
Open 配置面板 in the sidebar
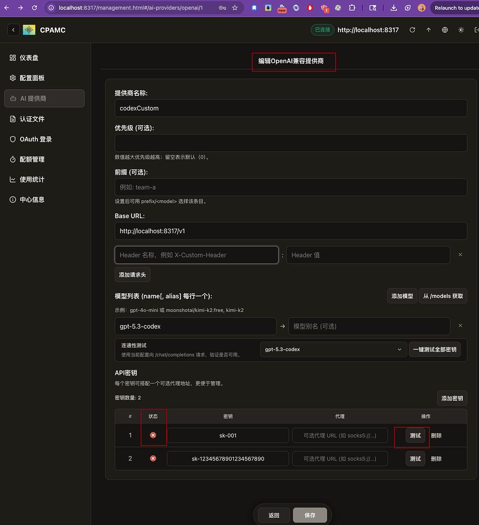point(44,78)
